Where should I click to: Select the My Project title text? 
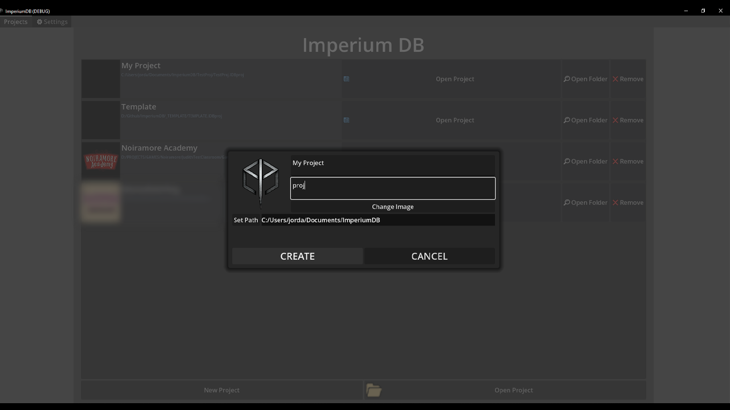tap(141, 65)
